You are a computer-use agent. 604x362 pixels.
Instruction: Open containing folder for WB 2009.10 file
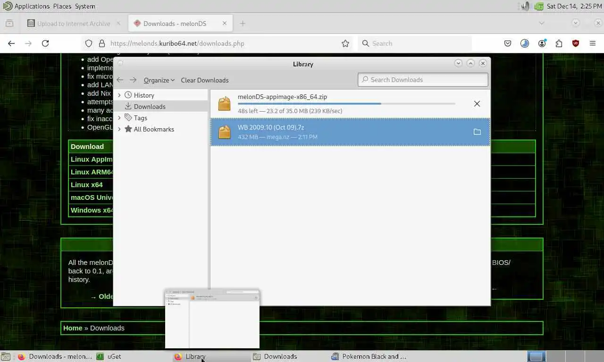(x=477, y=132)
